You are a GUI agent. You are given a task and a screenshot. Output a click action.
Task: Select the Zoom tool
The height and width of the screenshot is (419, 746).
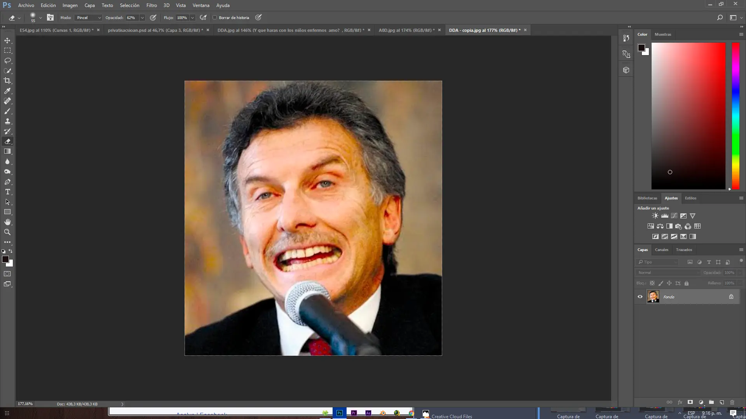(7, 232)
